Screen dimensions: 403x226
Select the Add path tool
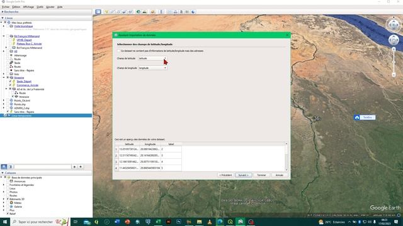coord(118,12)
